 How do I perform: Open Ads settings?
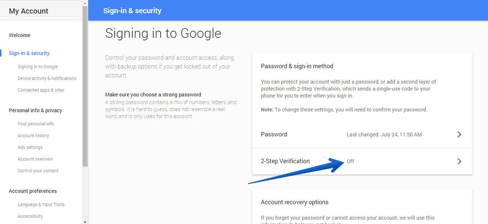(x=30, y=147)
